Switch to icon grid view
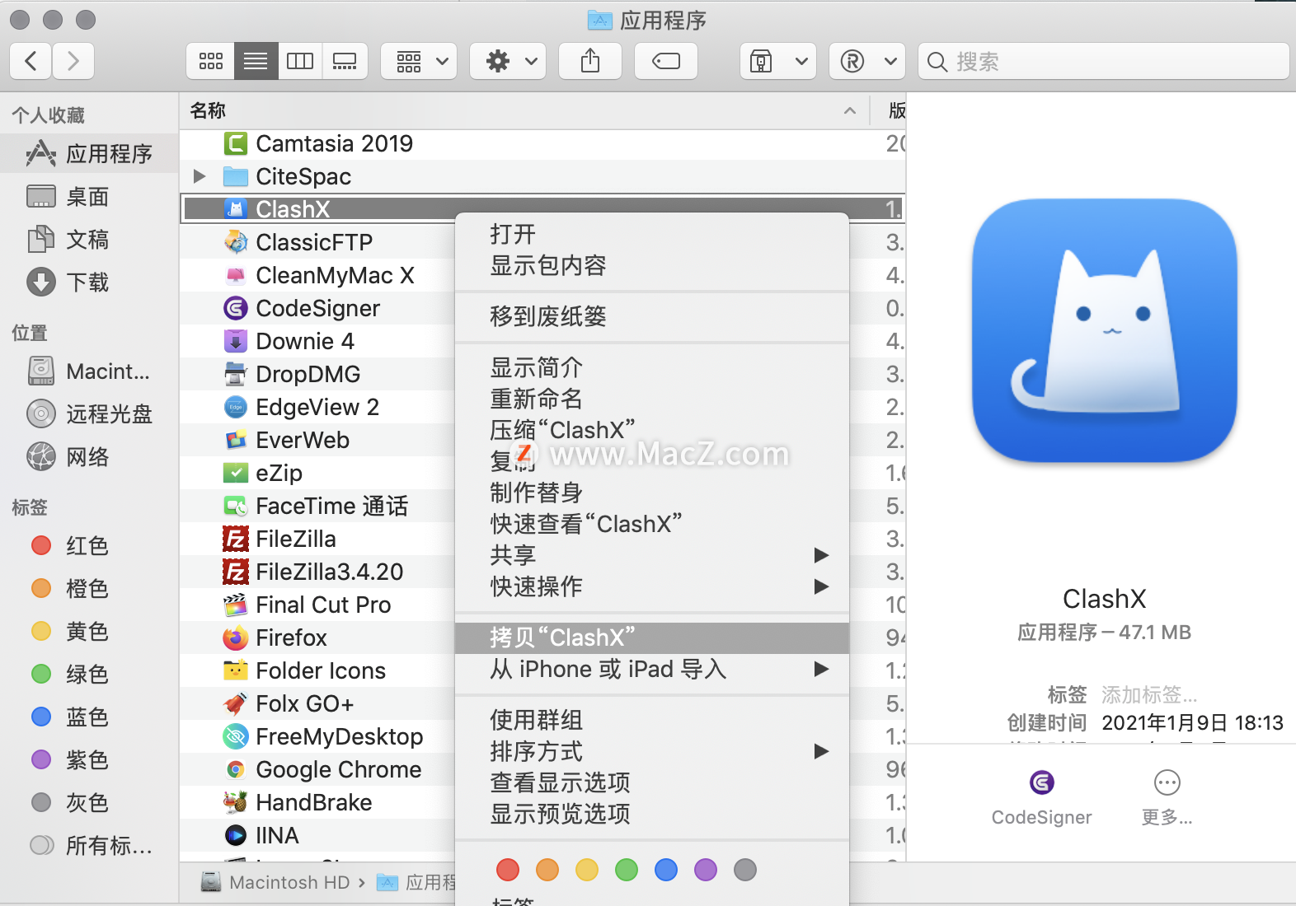Screen dimensions: 1296x906 211,61
